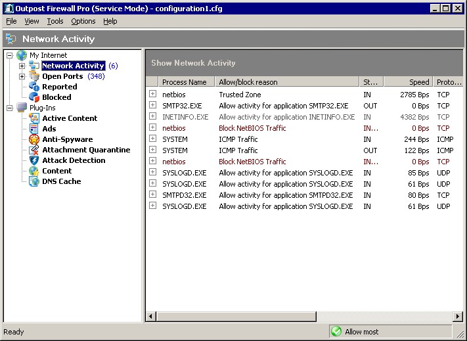The height and width of the screenshot is (341, 467).
Task: Click the Active Content plug-in icon
Action: [x=34, y=118]
